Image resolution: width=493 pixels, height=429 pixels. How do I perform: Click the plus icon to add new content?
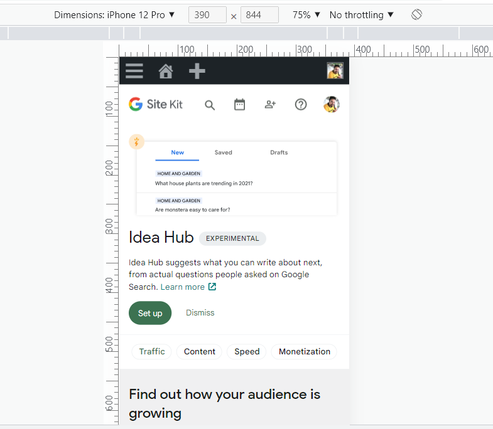pos(197,71)
